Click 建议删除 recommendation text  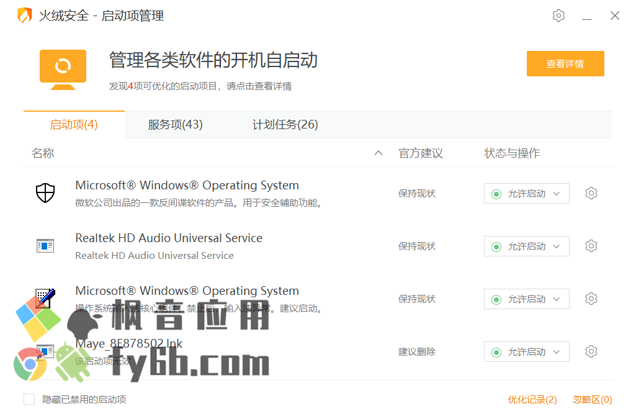pos(416,352)
